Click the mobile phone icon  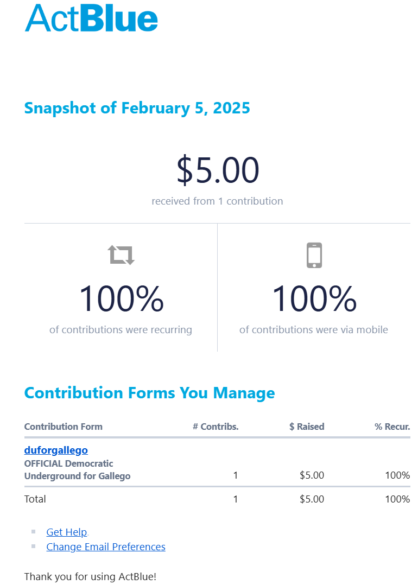[314, 255]
